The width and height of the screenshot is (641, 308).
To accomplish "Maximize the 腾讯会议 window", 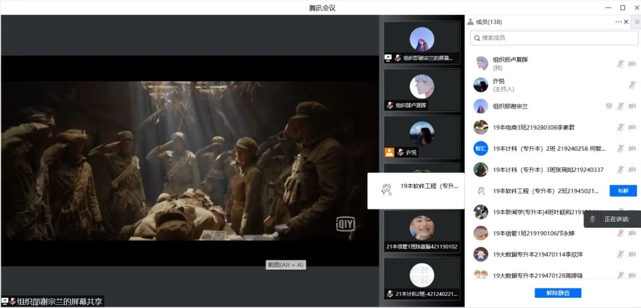I will click(623, 7).
